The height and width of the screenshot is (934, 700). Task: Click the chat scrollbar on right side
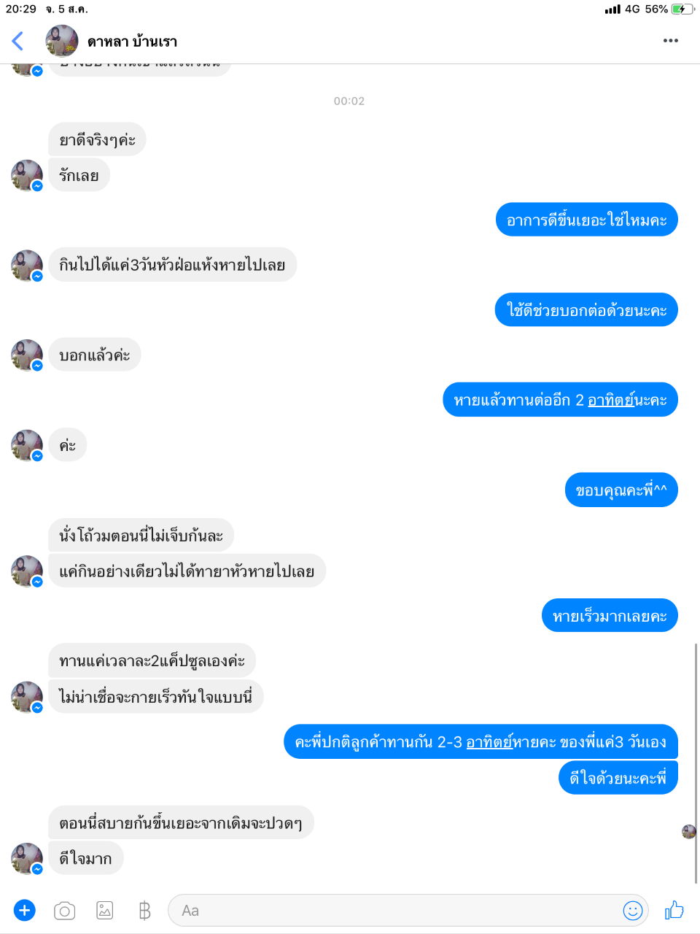(x=696, y=763)
